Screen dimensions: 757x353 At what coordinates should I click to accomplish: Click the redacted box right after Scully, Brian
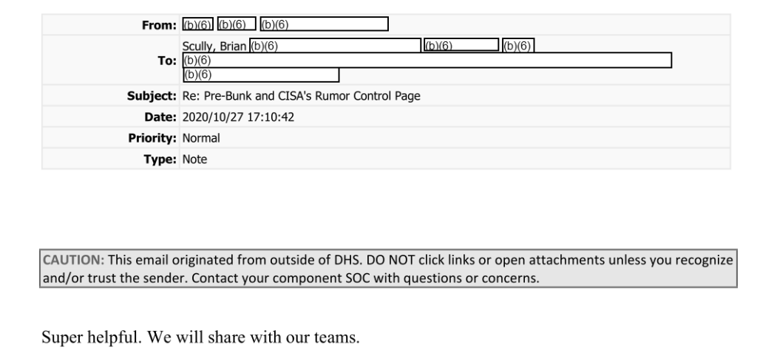click(335, 45)
